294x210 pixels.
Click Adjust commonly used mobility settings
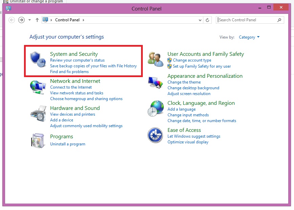[x=86, y=126]
